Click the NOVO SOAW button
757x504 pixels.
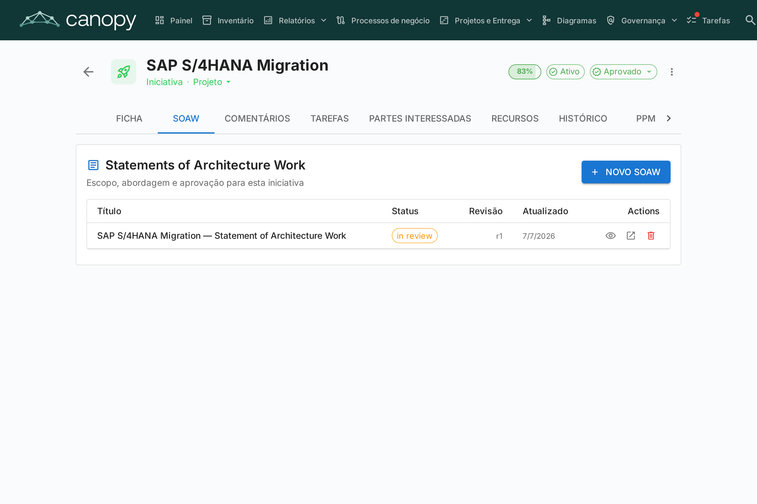626,172
